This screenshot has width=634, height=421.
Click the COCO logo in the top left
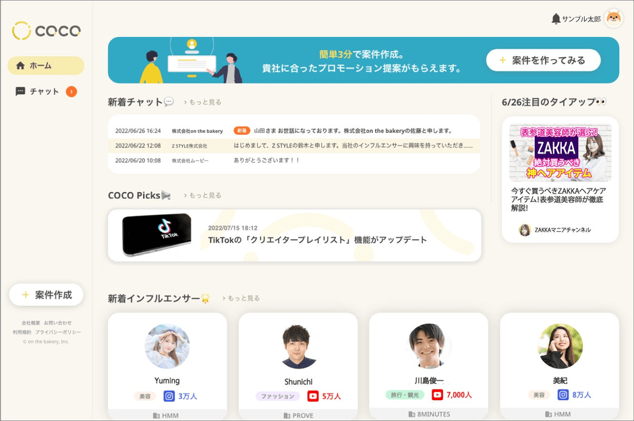46,31
